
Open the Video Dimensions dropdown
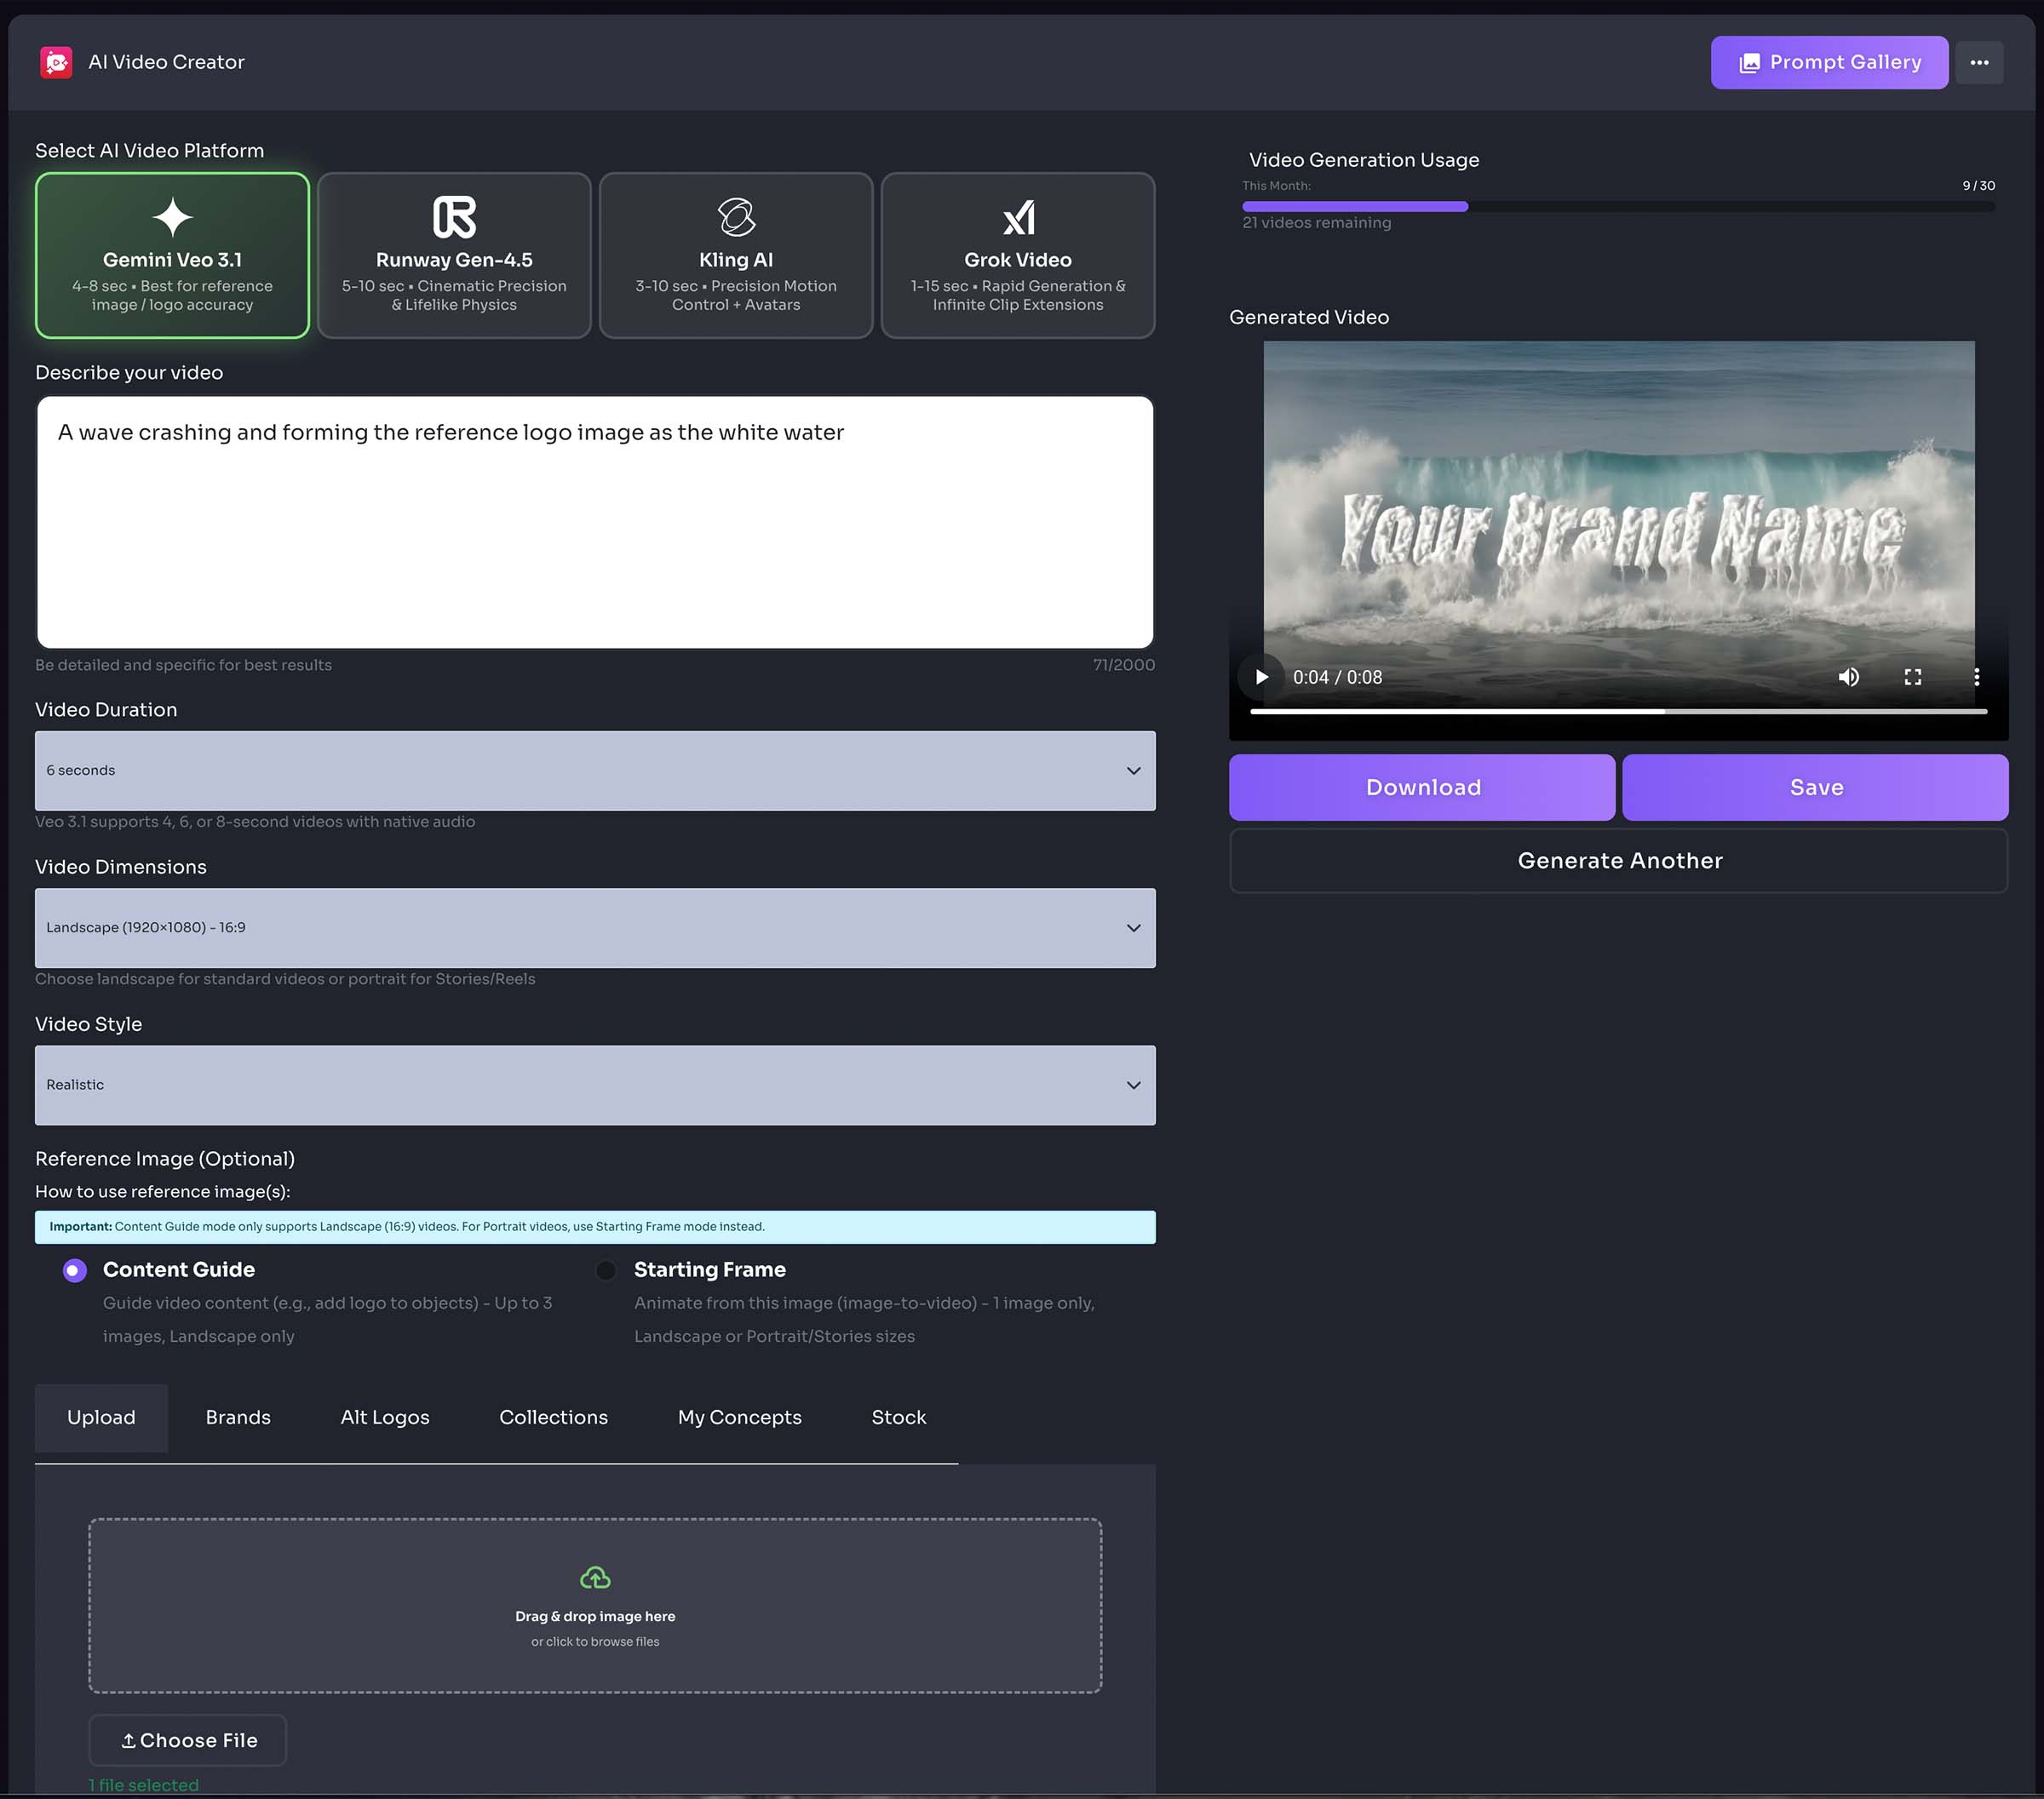click(x=595, y=927)
